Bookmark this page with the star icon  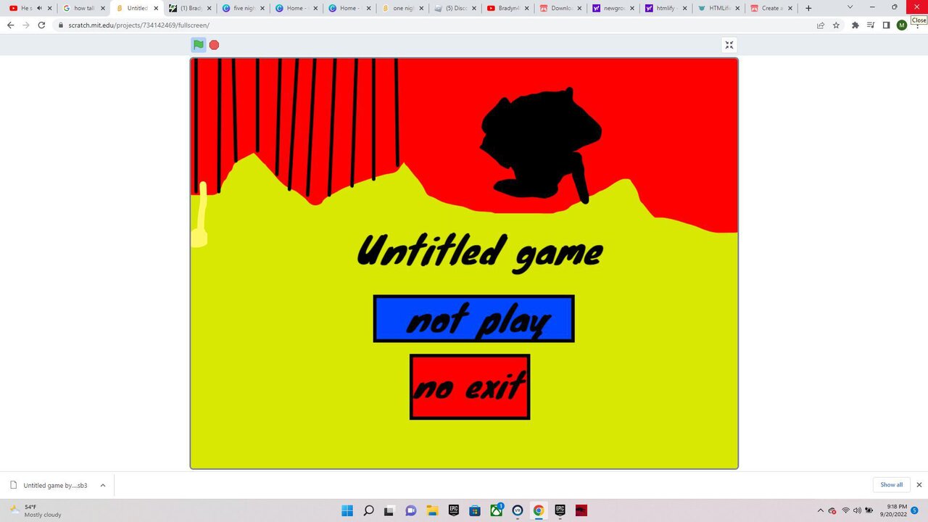coord(836,25)
